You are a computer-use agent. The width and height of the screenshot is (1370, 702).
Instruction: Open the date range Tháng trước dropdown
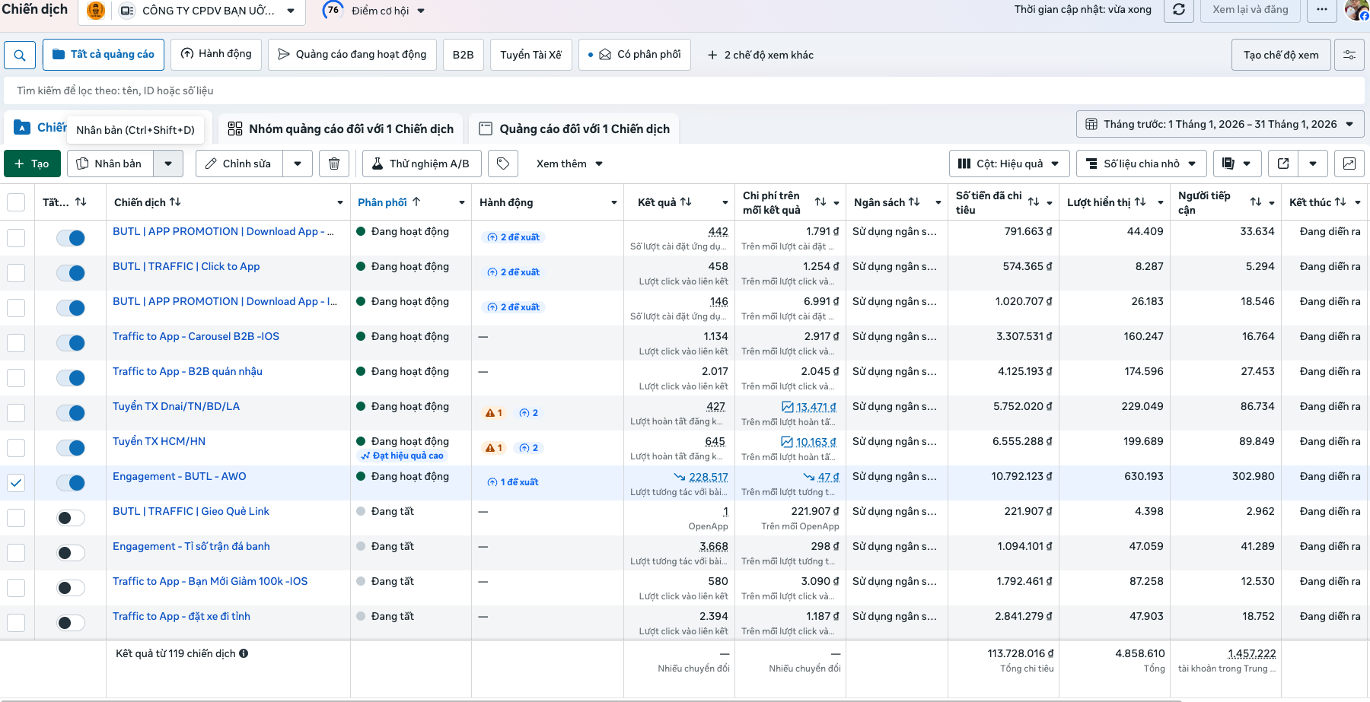[x=1219, y=124]
